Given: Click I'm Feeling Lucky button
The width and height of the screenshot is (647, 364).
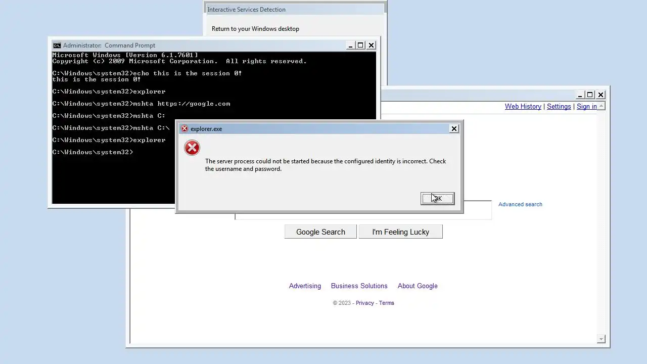Looking at the screenshot, I should click(x=400, y=232).
